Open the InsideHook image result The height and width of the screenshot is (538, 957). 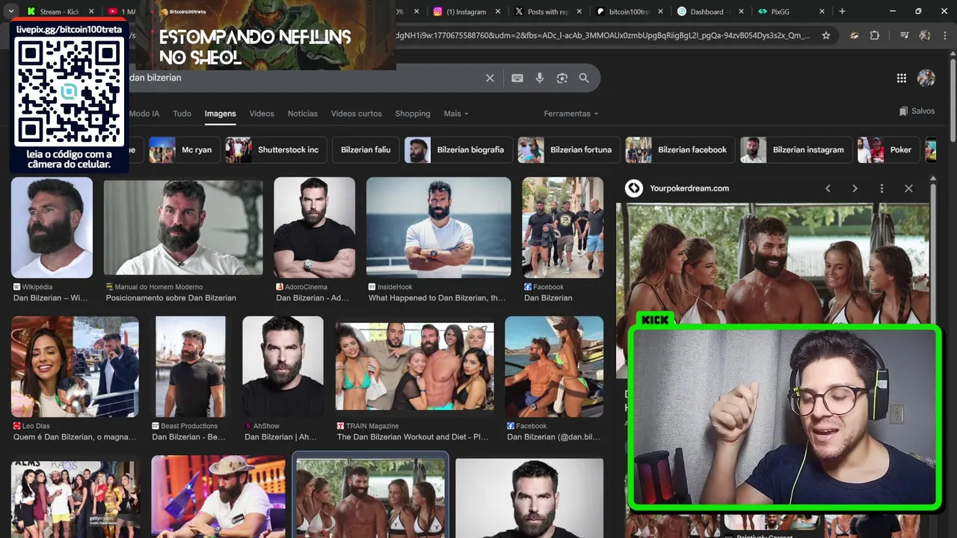tap(439, 227)
